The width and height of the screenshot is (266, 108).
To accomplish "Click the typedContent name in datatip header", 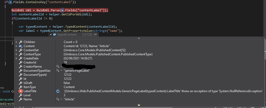I will coord(67,35).
